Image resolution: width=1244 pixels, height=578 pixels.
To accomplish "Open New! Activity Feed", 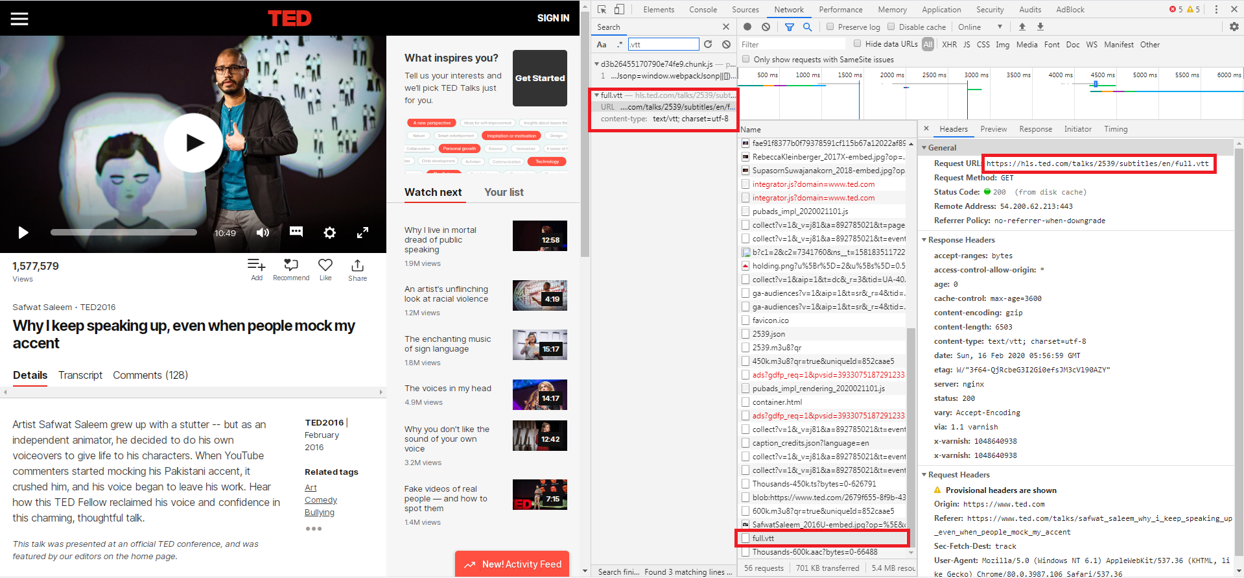I will (x=512, y=564).
